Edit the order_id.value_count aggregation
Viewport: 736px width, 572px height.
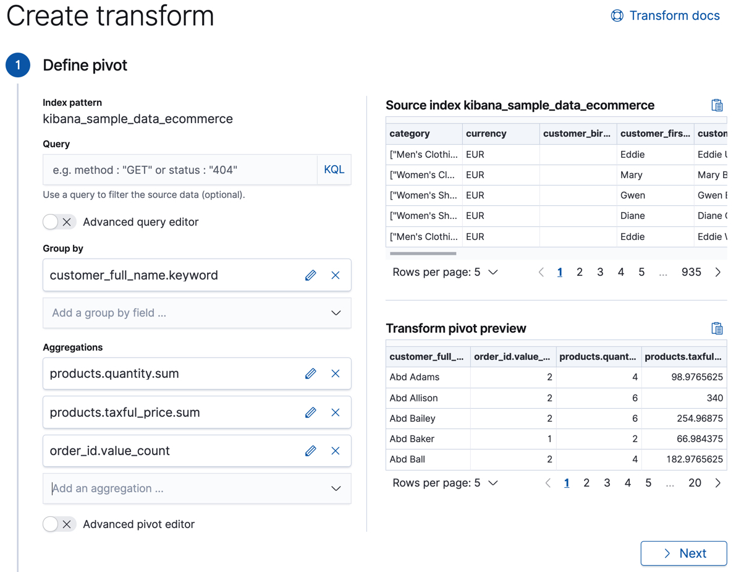310,451
